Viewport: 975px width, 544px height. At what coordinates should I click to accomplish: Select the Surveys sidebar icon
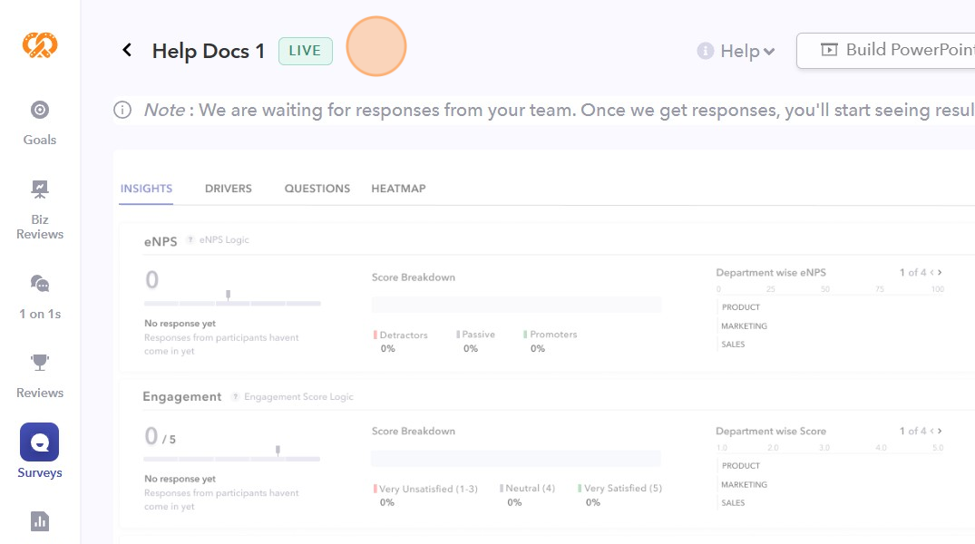click(40, 442)
